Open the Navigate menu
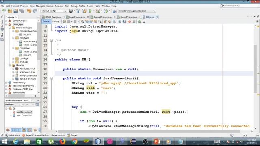 41,6
